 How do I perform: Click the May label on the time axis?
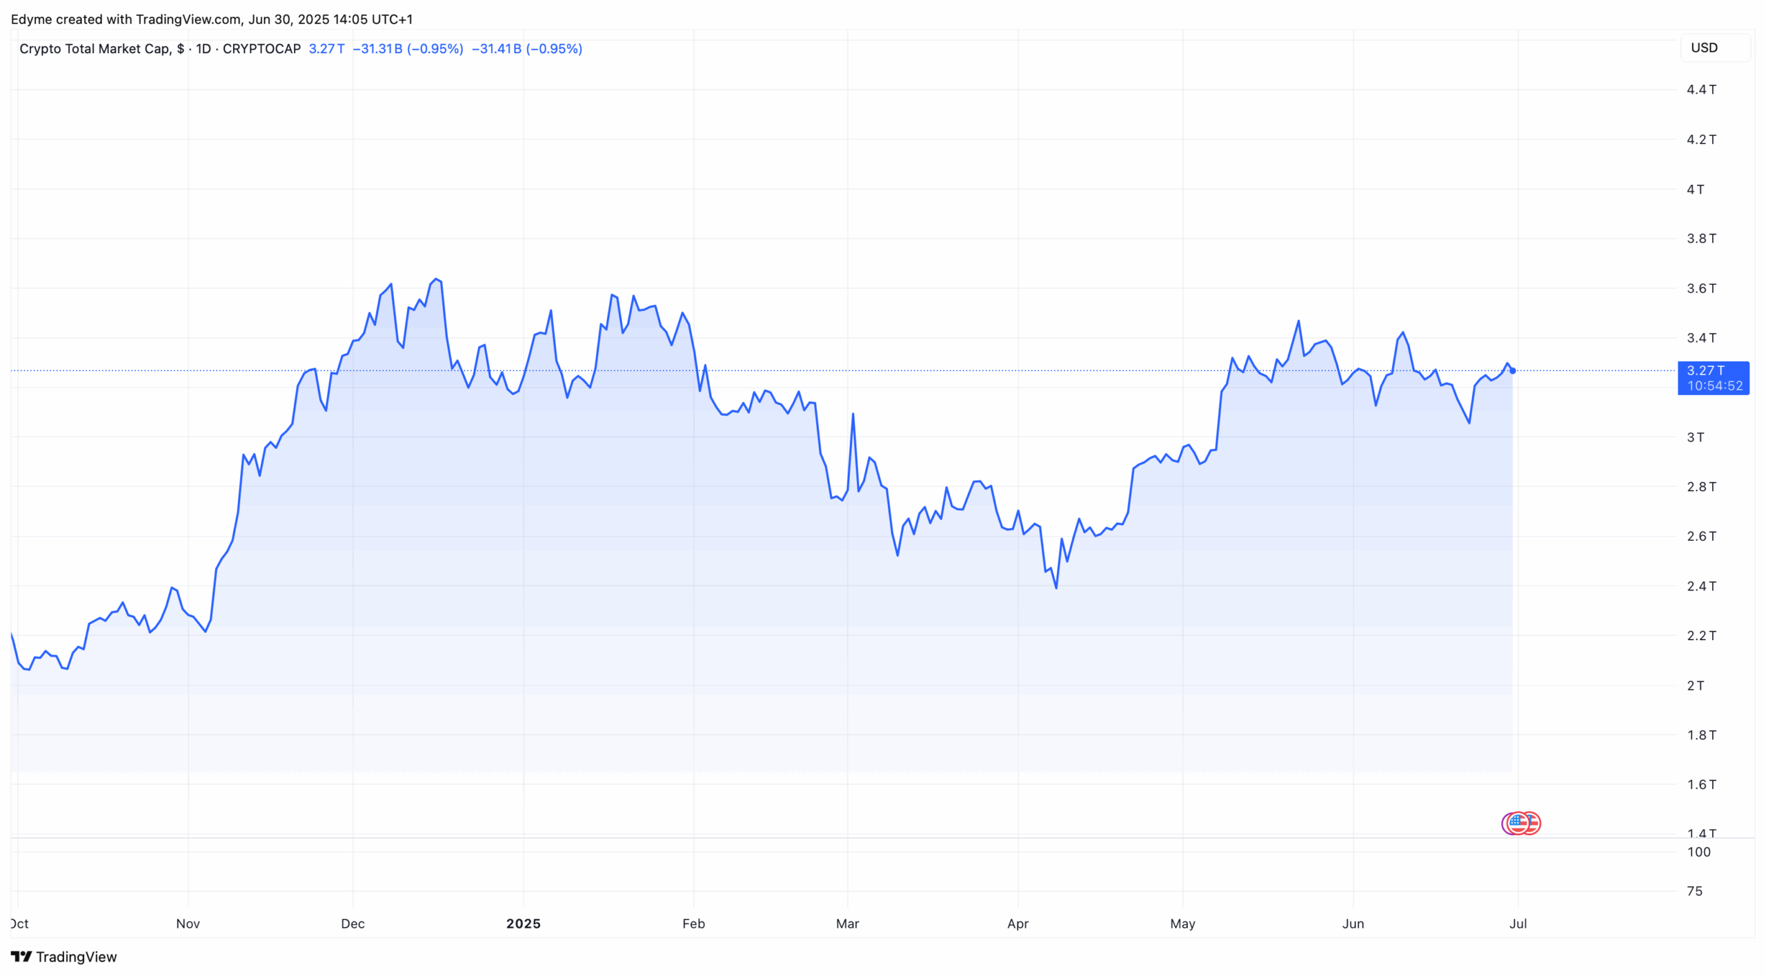tap(1182, 924)
